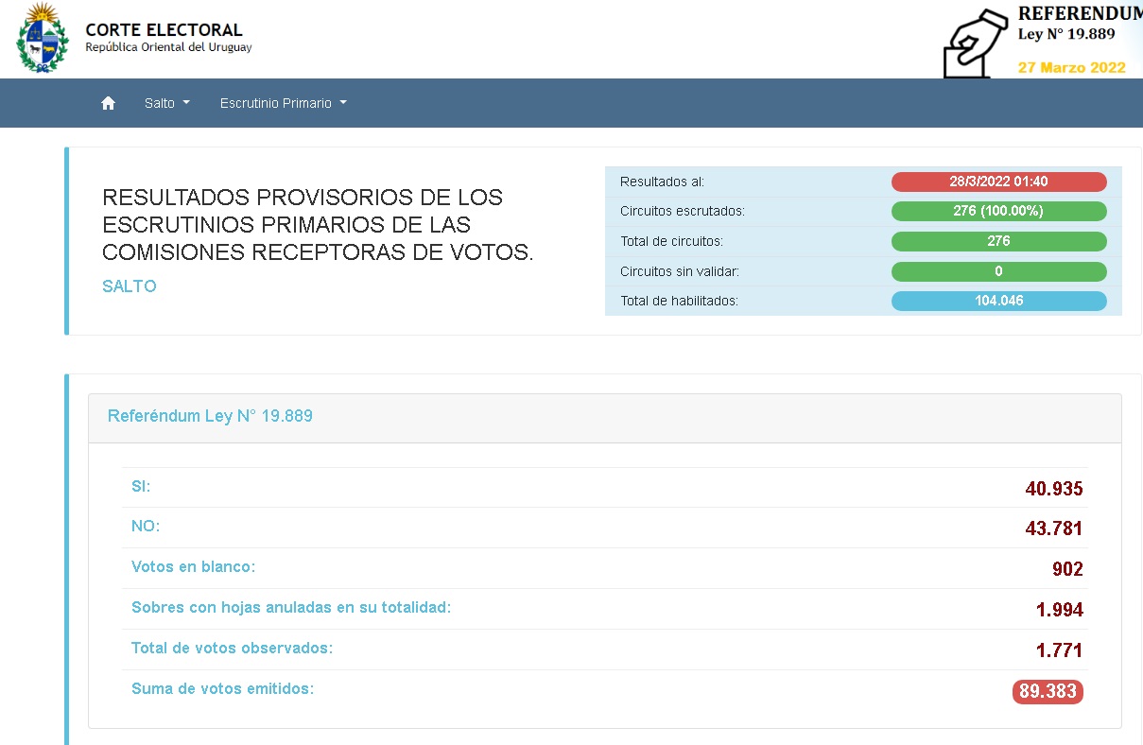This screenshot has height=745, width=1143.
Task: Click the Uruguay coat of arms logo
Action: (43, 38)
